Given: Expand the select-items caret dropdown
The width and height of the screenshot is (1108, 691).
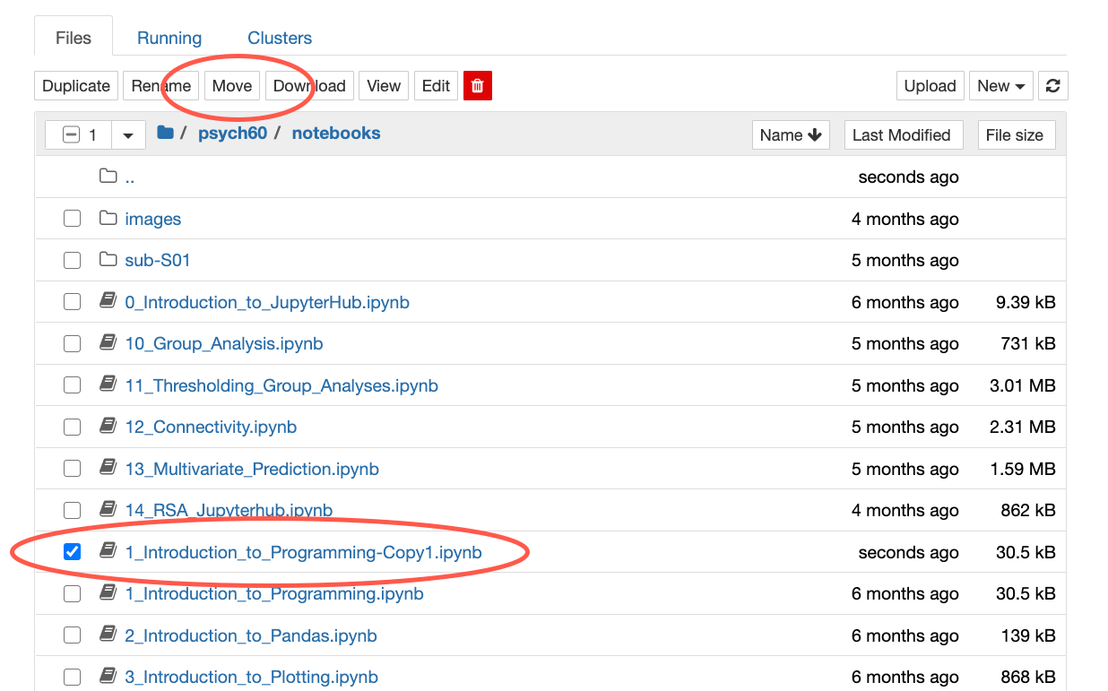Looking at the screenshot, I should (x=128, y=135).
